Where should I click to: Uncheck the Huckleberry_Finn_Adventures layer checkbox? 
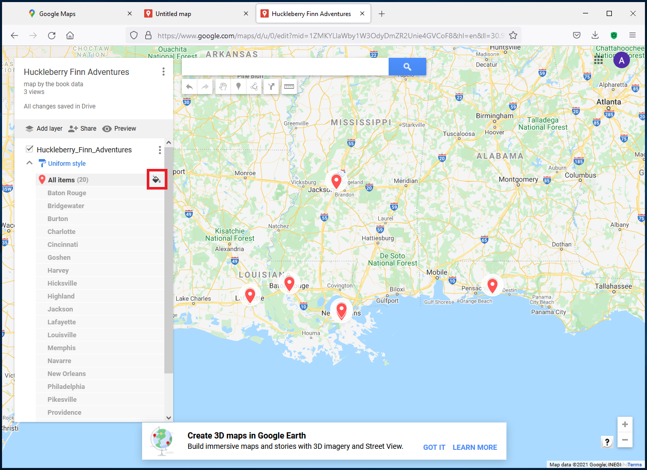point(29,149)
